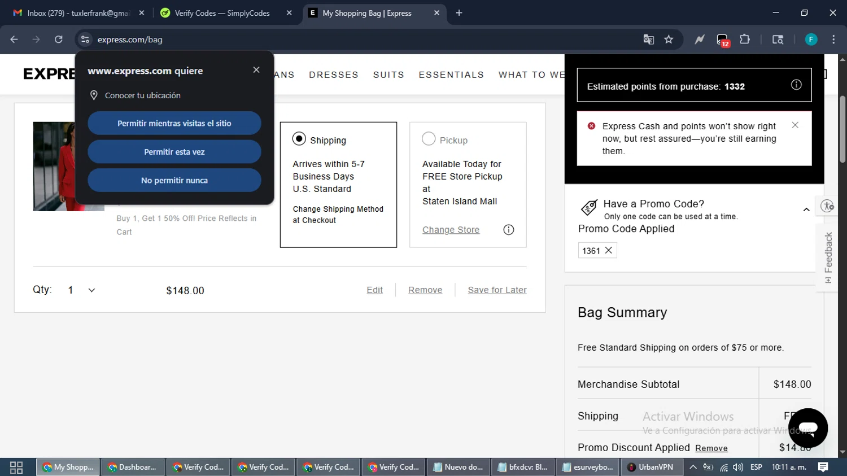This screenshot has width=847, height=476.
Task: Open the Feedback side tab
Action: (x=828, y=257)
